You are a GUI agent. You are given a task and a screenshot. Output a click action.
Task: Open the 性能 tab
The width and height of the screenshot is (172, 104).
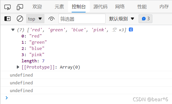pos(142,6)
